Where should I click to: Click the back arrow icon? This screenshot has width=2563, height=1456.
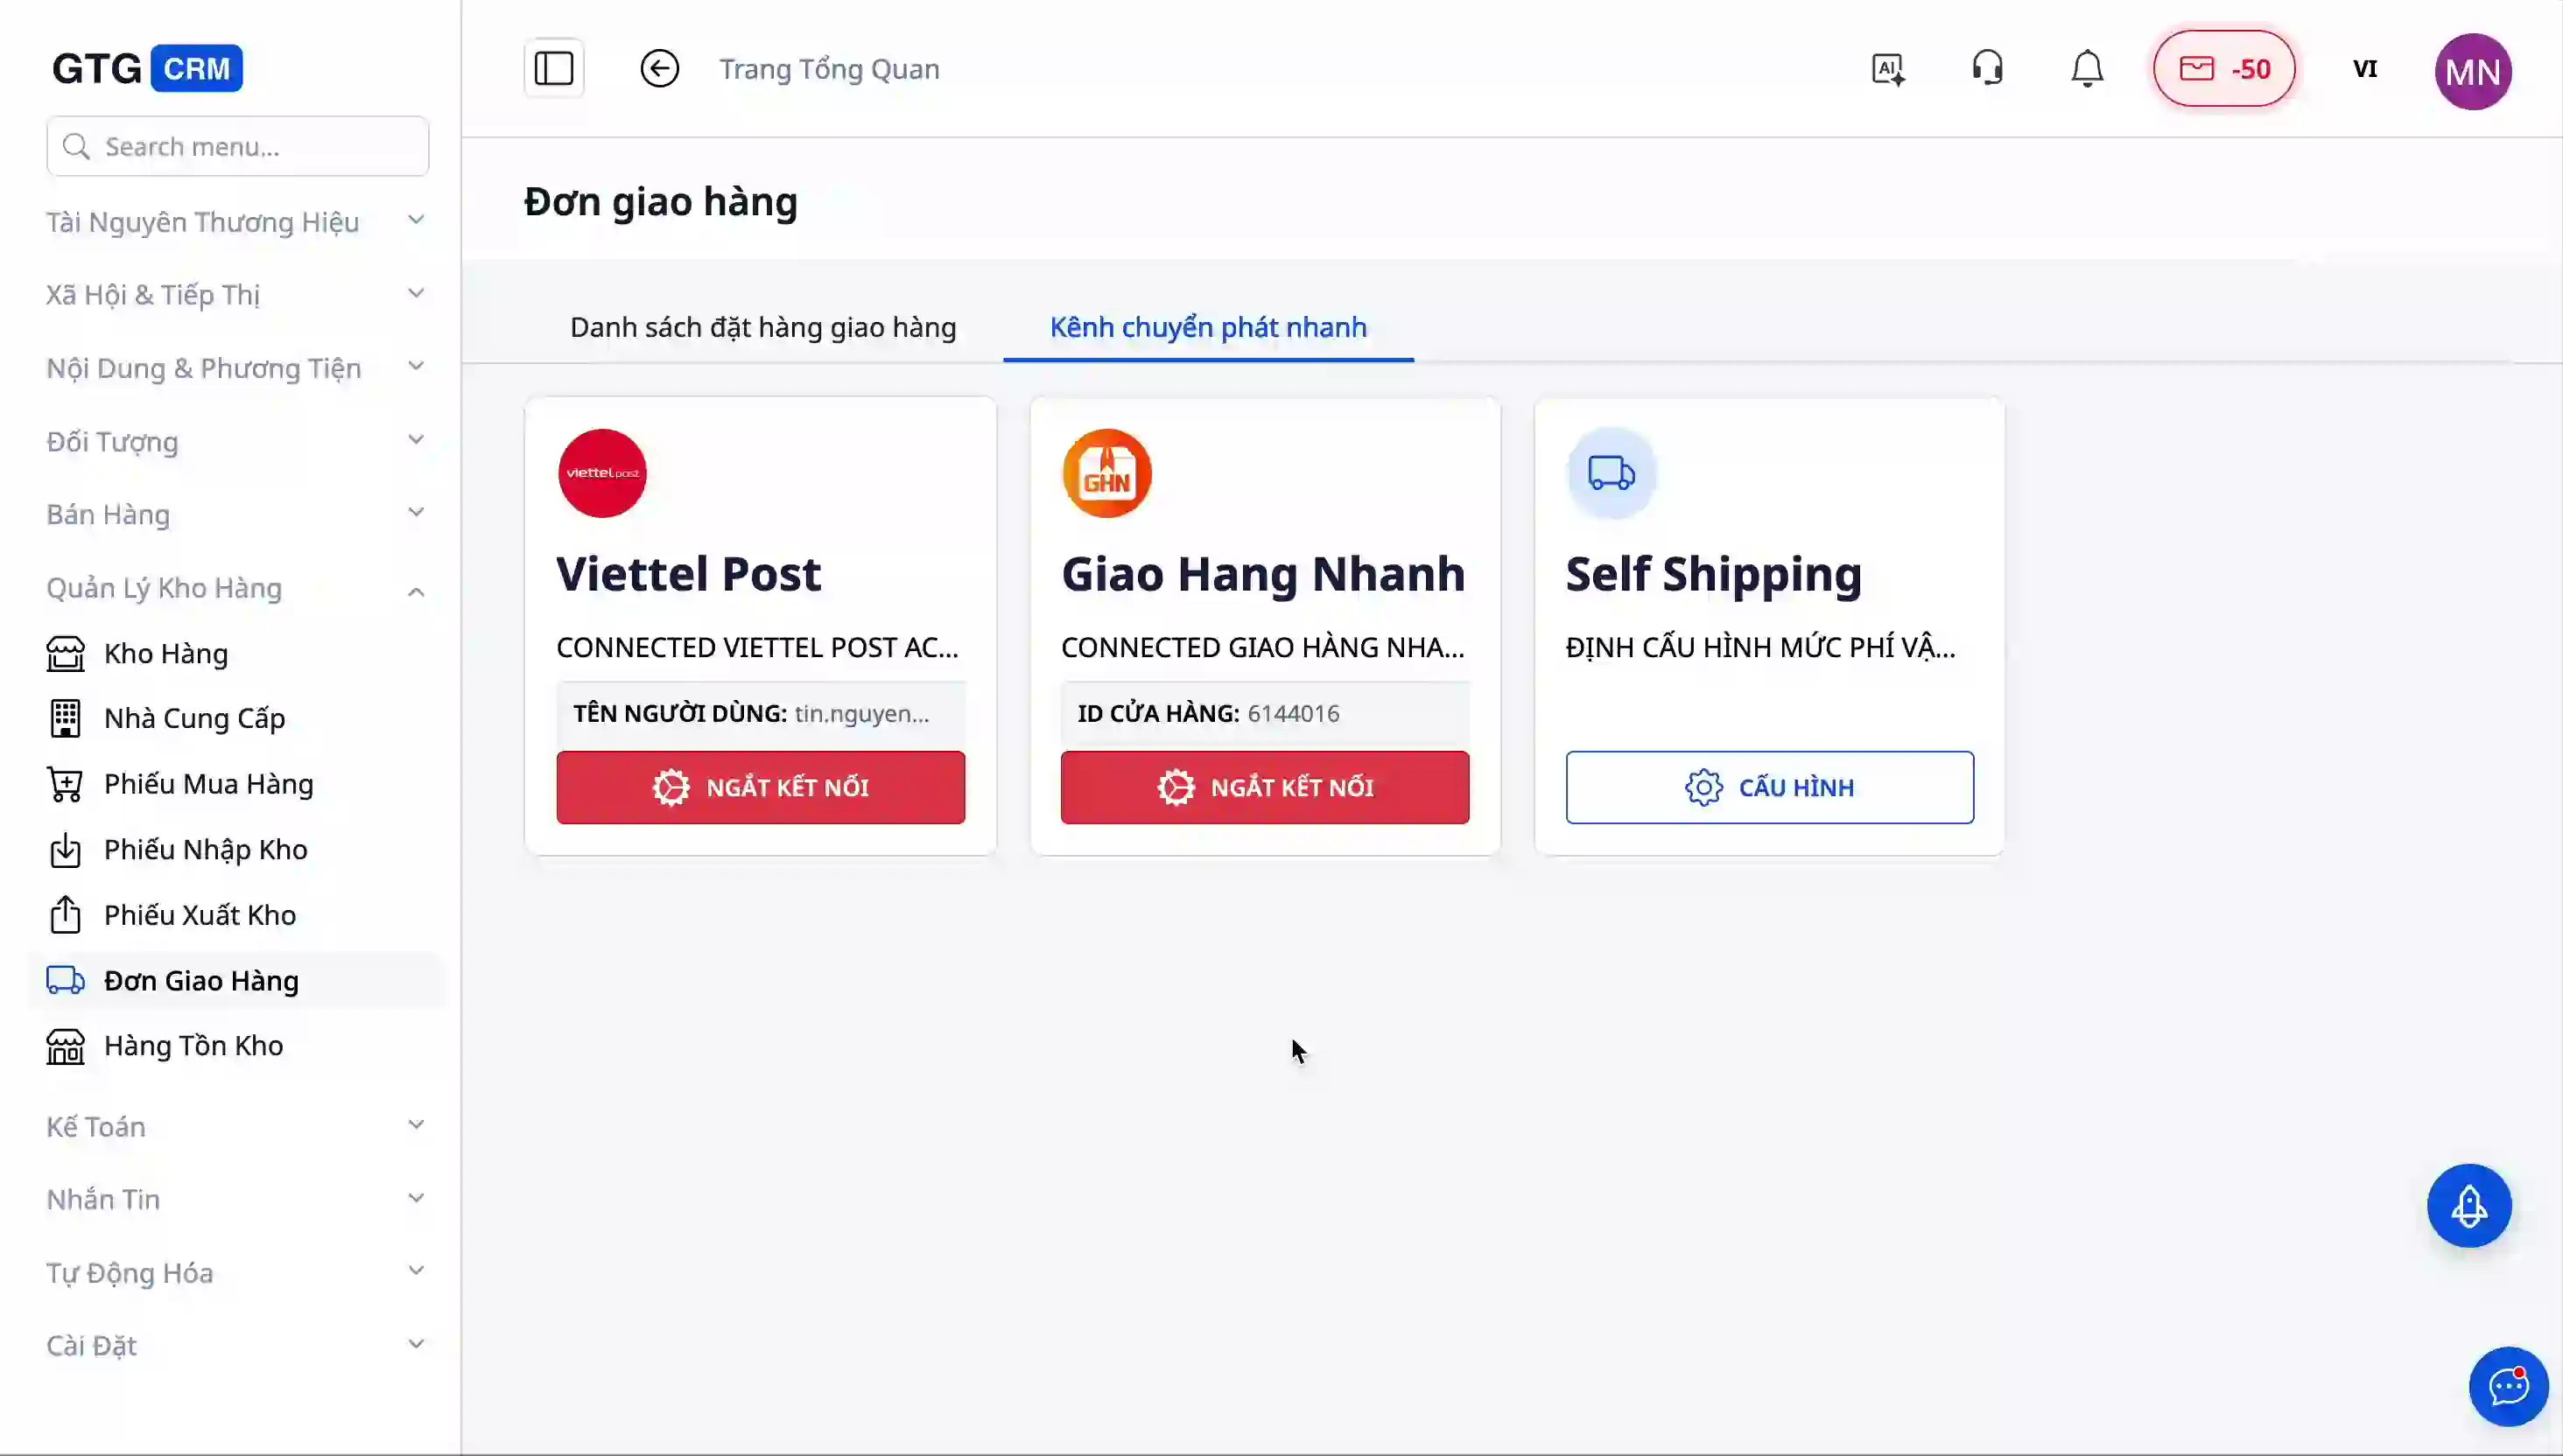tap(659, 69)
